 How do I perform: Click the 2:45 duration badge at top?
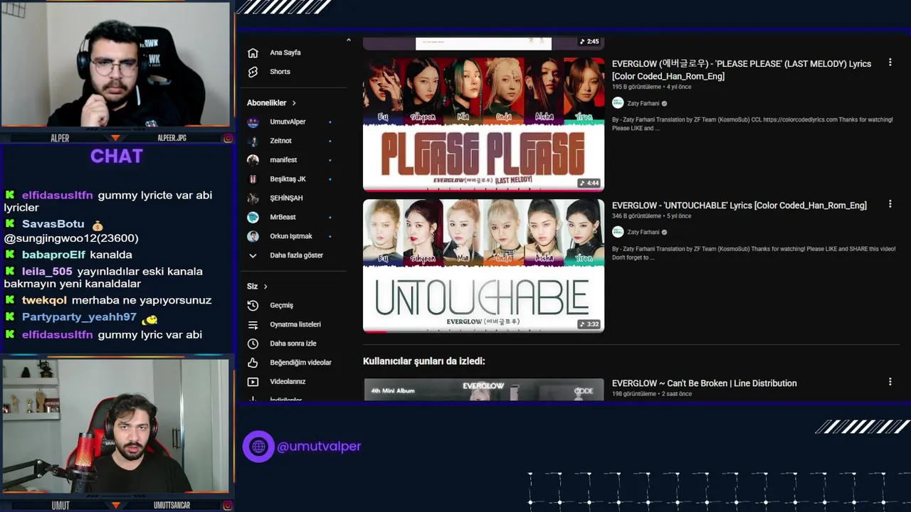pyautogui.click(x=590, y=42)
